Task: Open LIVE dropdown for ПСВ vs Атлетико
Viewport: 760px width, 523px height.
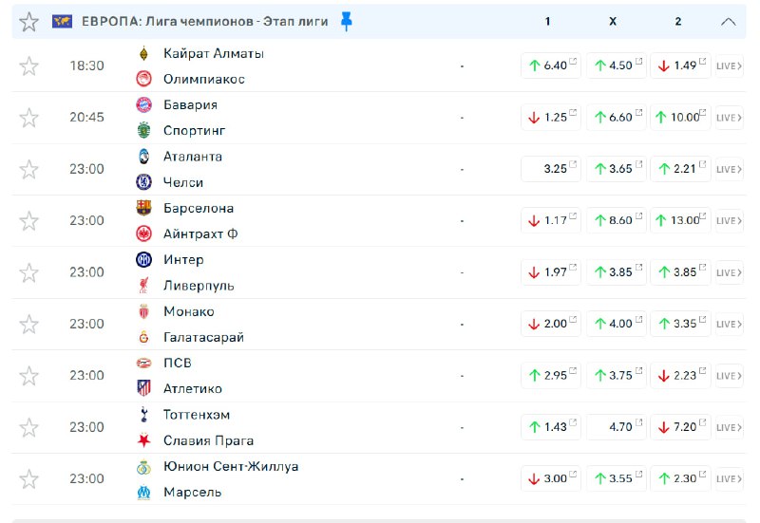Action: tap(728, 376)
